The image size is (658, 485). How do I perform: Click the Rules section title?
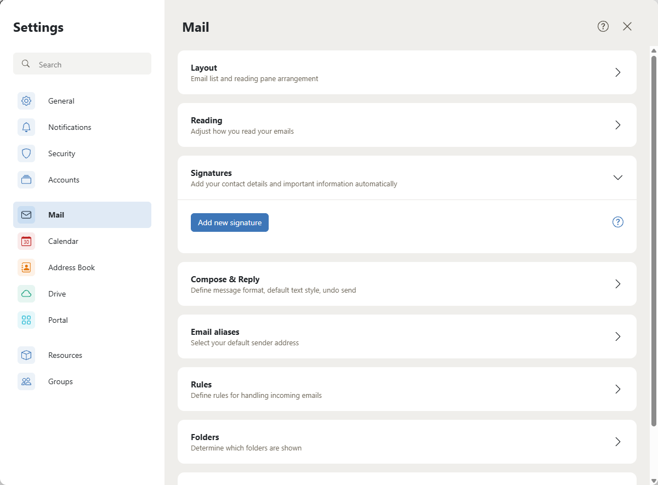(x=201, y=385)
